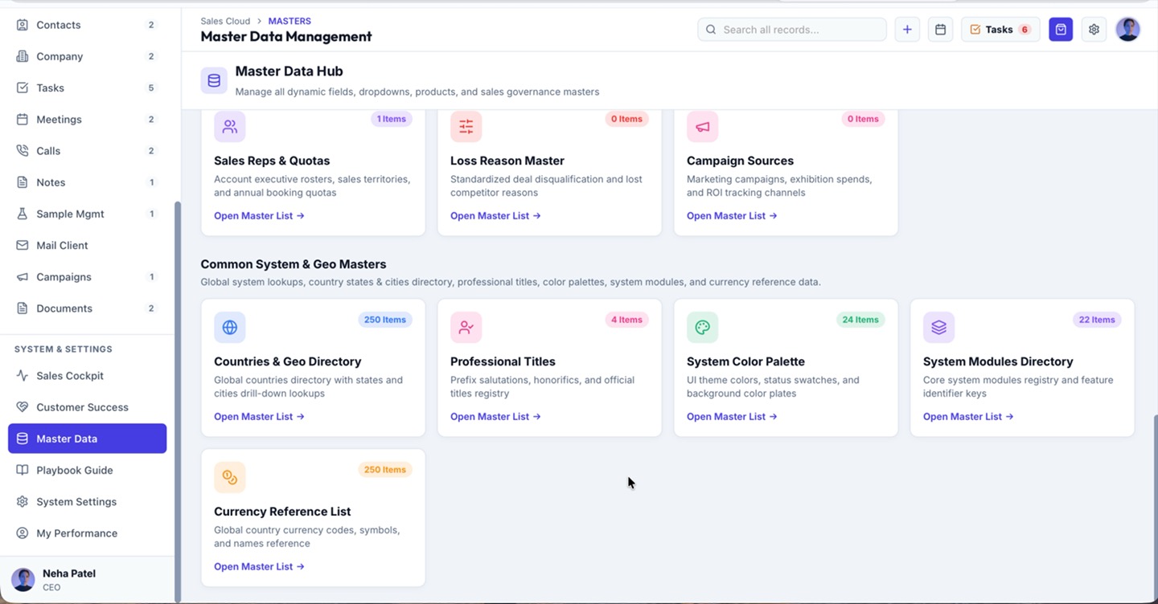The height and width of the screenshot is (604, 1158).
Task: Open Master List for Countries & Geo Directory
Action: tap(259, 417)
